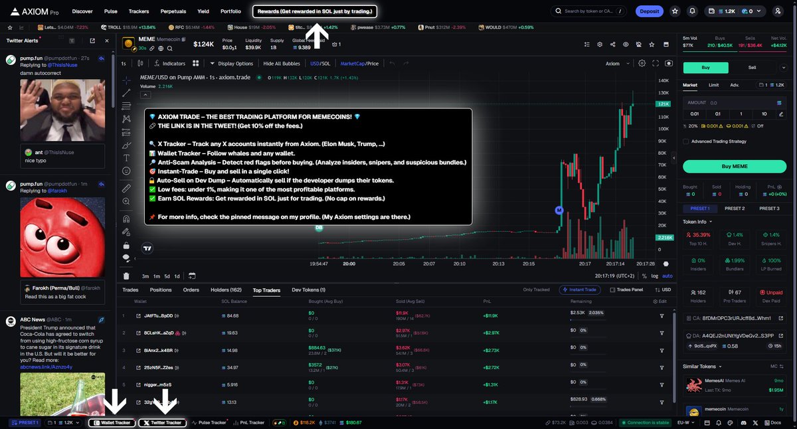The width and height of the screenshot is (797, 429).
Task: Click the M marker on the chart
Action: click(x=559, y=210)
